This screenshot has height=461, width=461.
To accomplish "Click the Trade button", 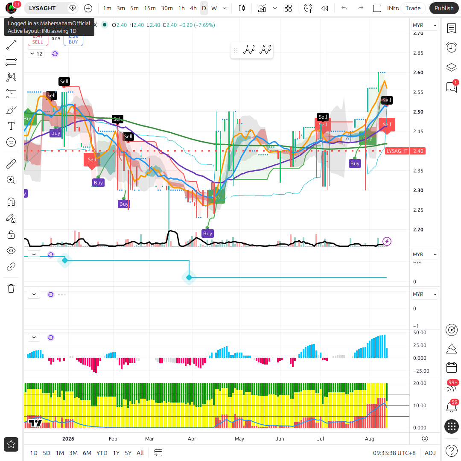I will point(413,8).
